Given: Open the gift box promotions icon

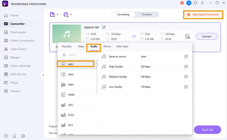Looking at the screenshot, I should coord(182,3).
